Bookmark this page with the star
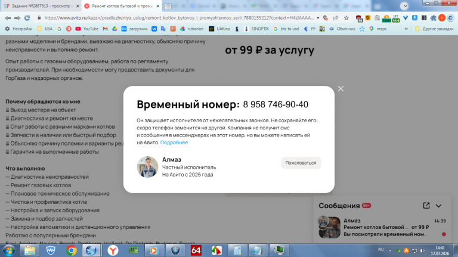Viewport: 458px width, 257px height. [x=346, y=18]
